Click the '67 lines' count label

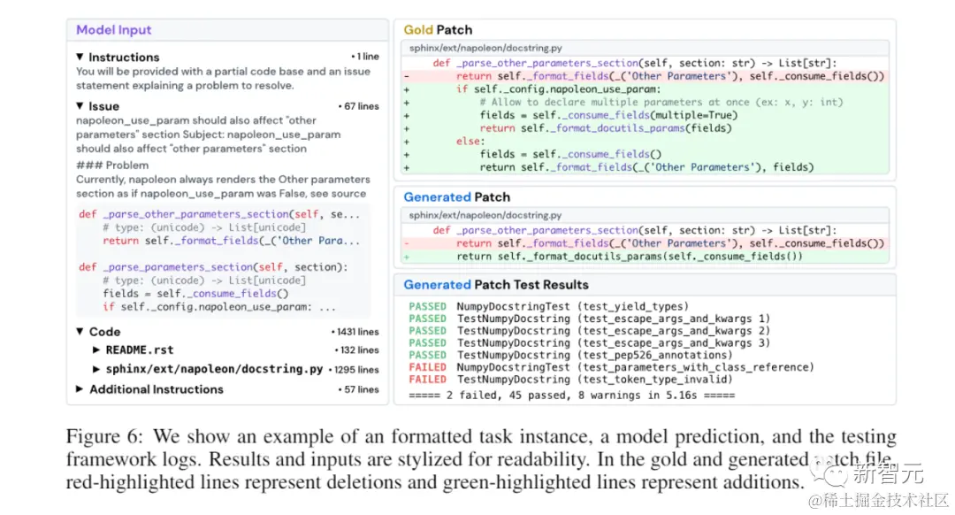[x=359, y=106]
